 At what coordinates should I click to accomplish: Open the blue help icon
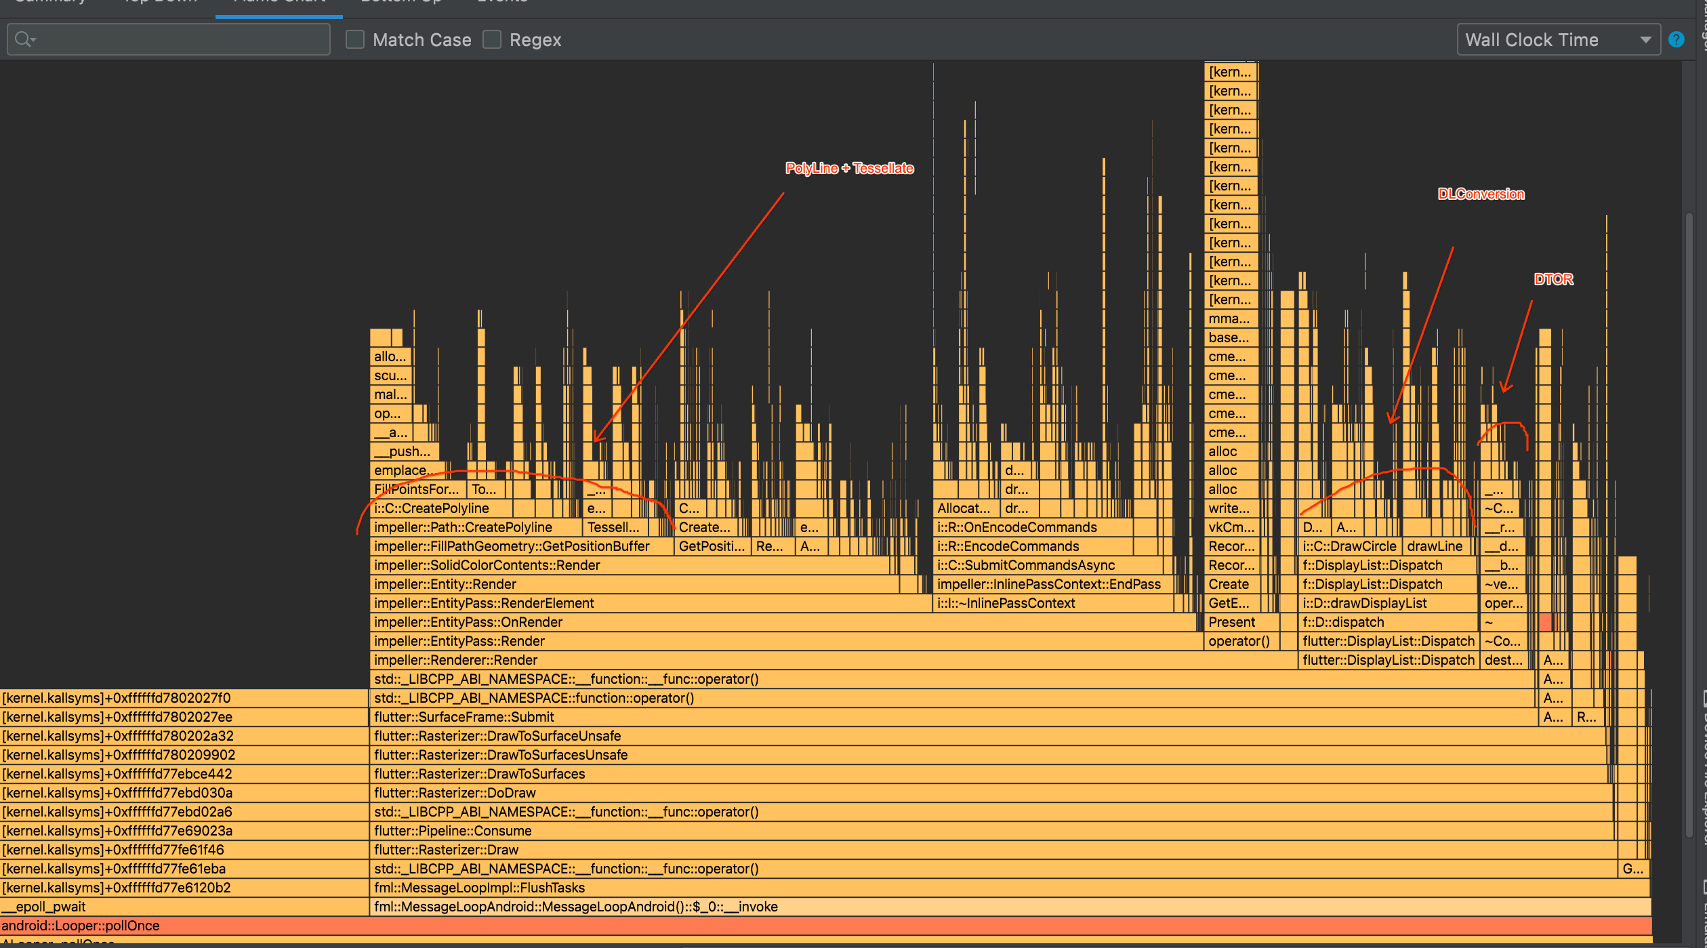pos(1677,39)
